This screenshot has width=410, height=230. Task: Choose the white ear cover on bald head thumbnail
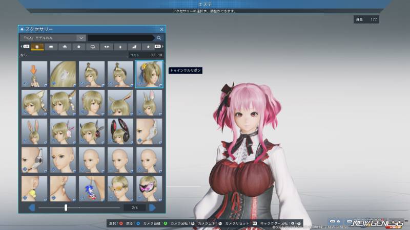tap(149, 131)
